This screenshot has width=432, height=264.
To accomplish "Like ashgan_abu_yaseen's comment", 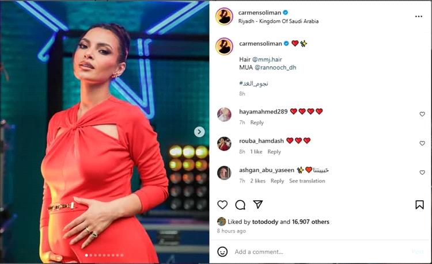I will tap(422, 173).
